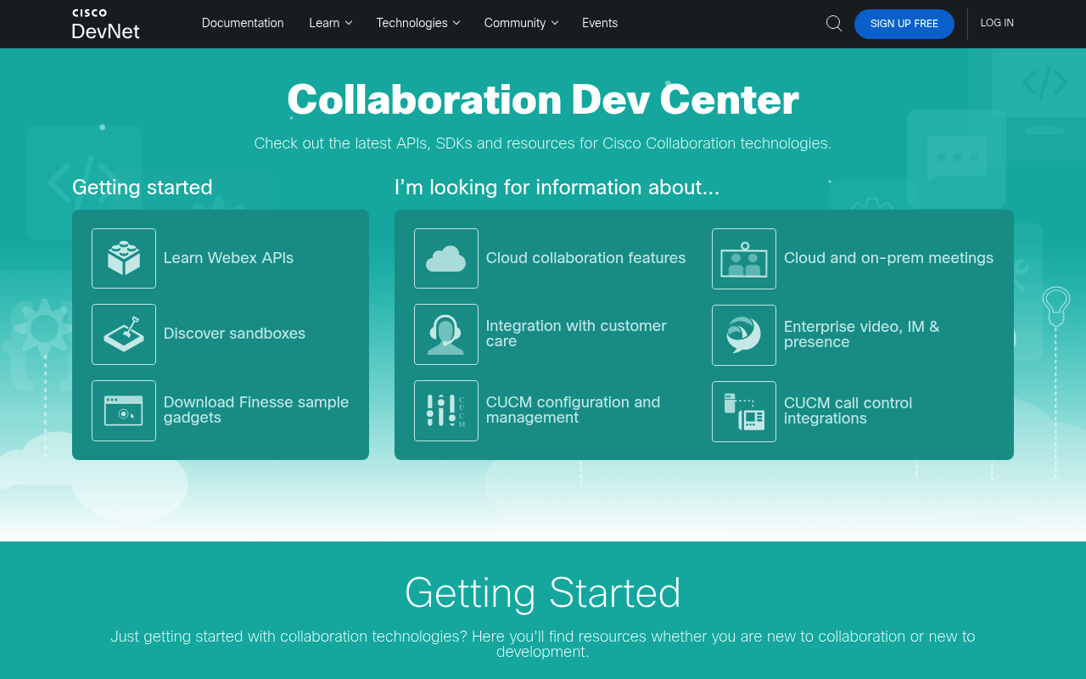Click the LOG IN link
The width and height of the screenshot is (1086, 679).
997,23
